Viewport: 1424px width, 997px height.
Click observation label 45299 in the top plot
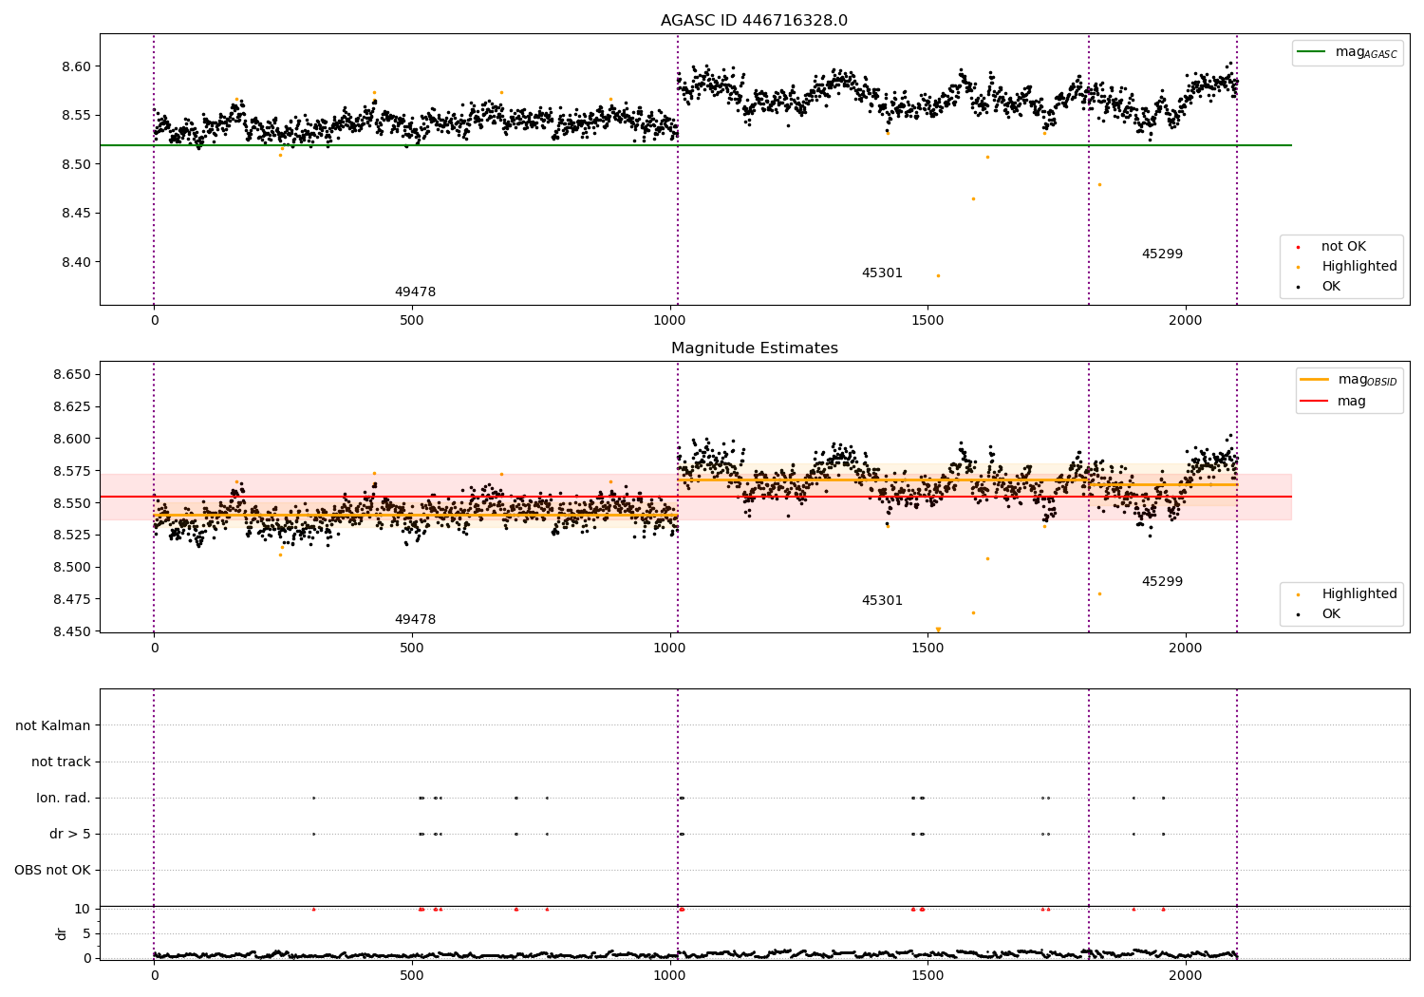[1162, 254]
